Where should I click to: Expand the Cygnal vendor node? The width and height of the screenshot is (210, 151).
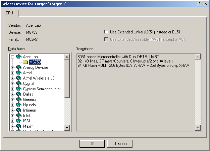[13, 84]
